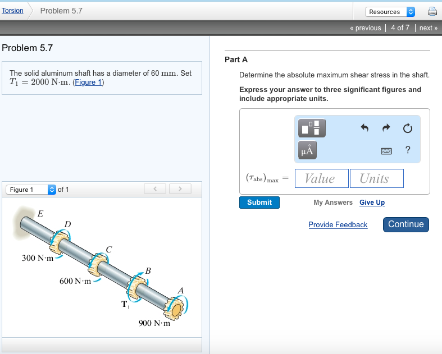Viewport: 442px width, 354px height.
Task: Open My Answers
Action: point(333,203)
